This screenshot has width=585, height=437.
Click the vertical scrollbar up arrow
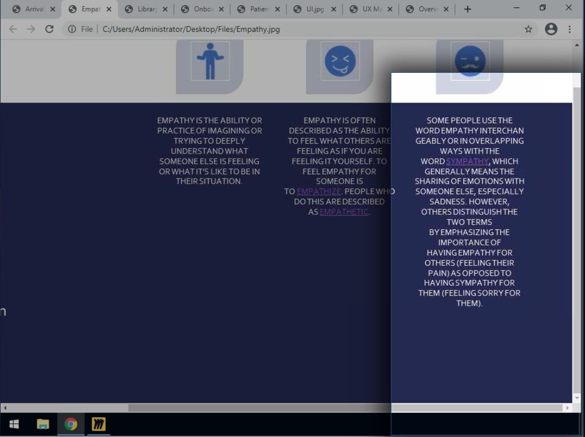pyautogui.click(x=577, y=45)
